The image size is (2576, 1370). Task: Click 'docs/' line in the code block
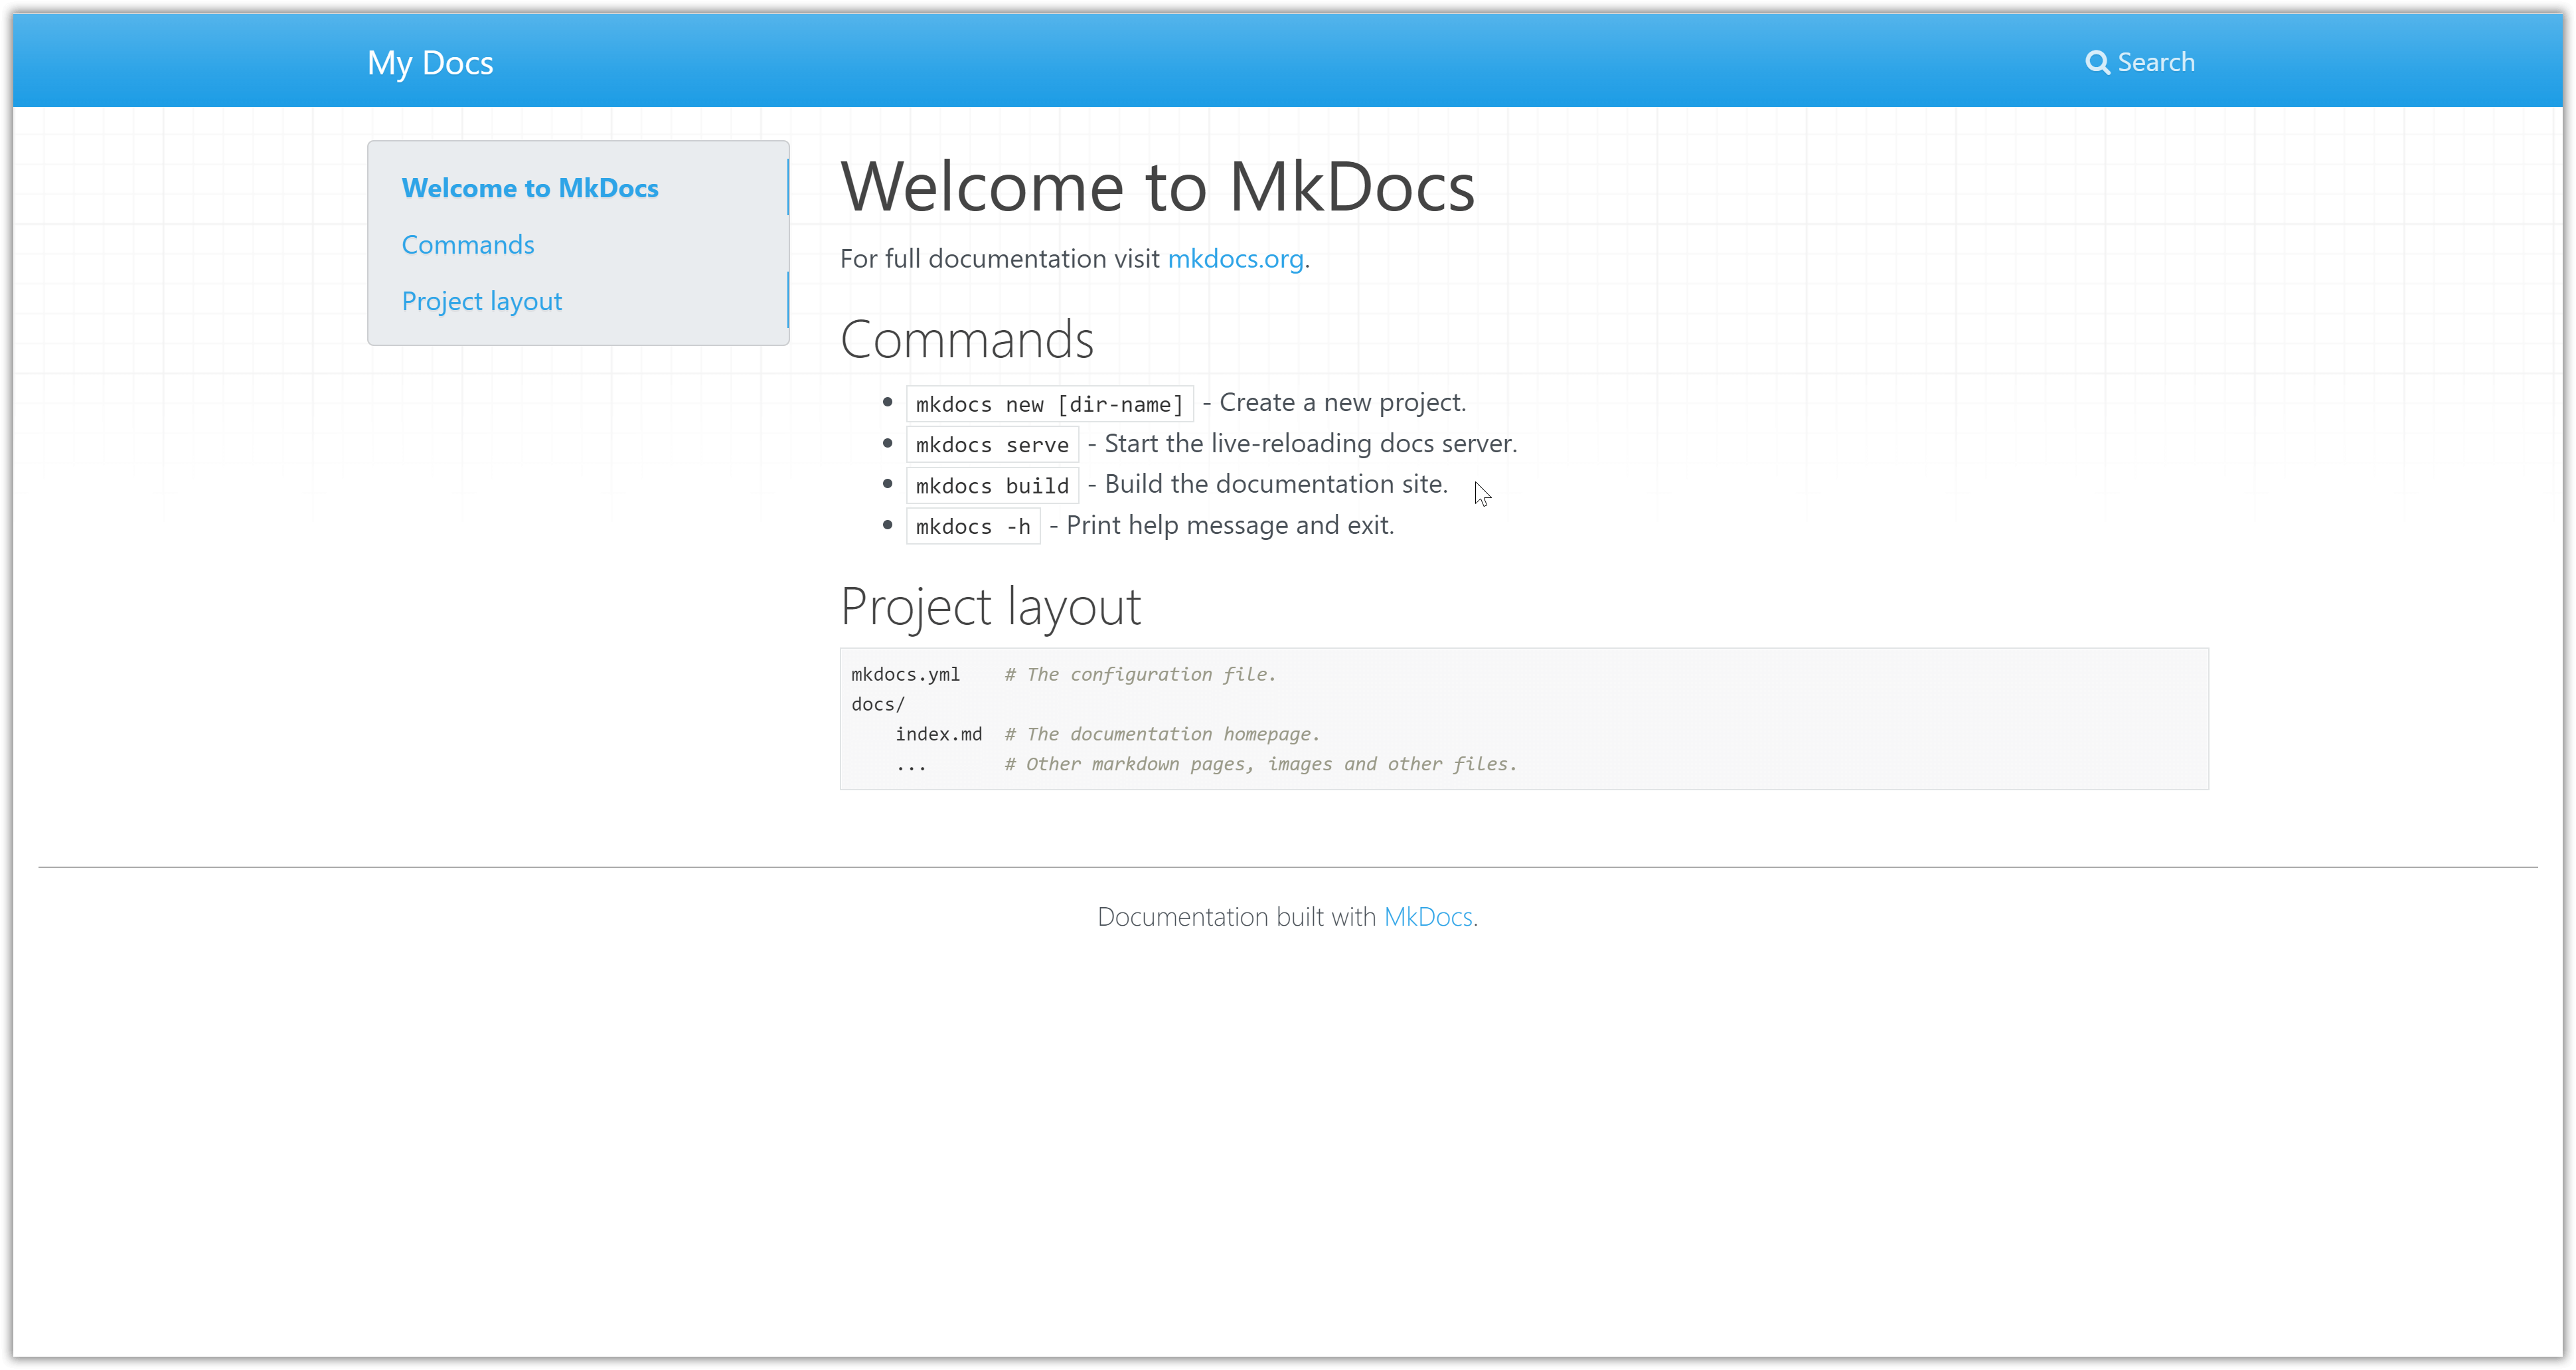click(x=878, y=705)
